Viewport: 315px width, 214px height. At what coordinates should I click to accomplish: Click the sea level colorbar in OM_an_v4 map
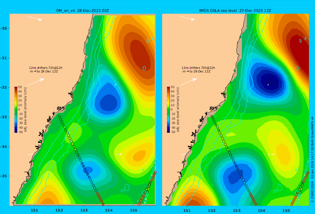pos(16,110)
